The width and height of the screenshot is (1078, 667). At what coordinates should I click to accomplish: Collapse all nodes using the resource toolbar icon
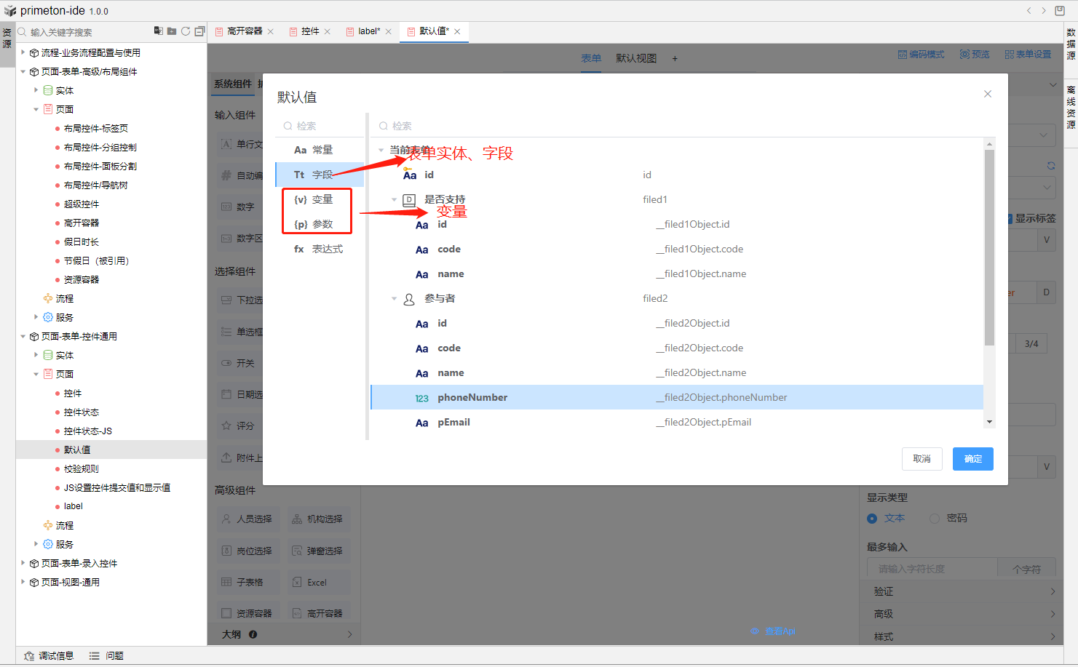199,31
